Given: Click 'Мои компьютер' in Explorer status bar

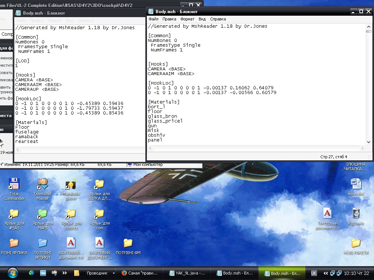Looking at the screenshot, I should (x=148, y=164).
